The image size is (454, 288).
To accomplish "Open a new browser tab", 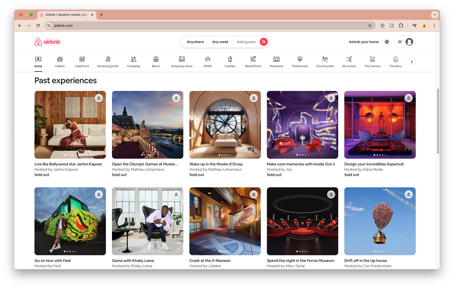I will (x=101, y=15).
